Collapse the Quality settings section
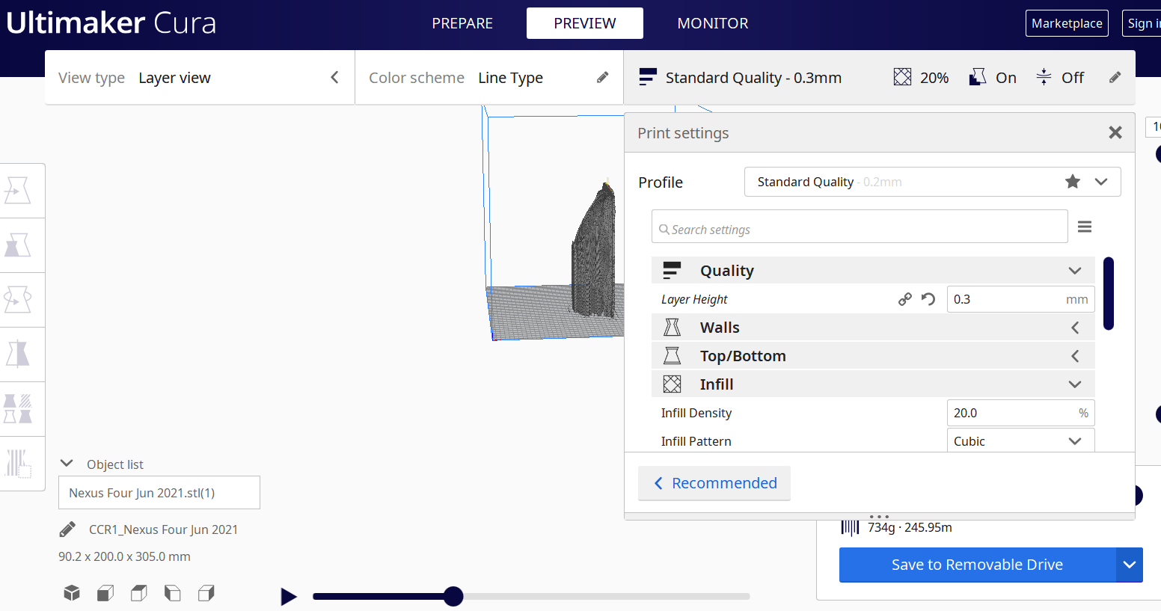 (x=1075, y=271)
